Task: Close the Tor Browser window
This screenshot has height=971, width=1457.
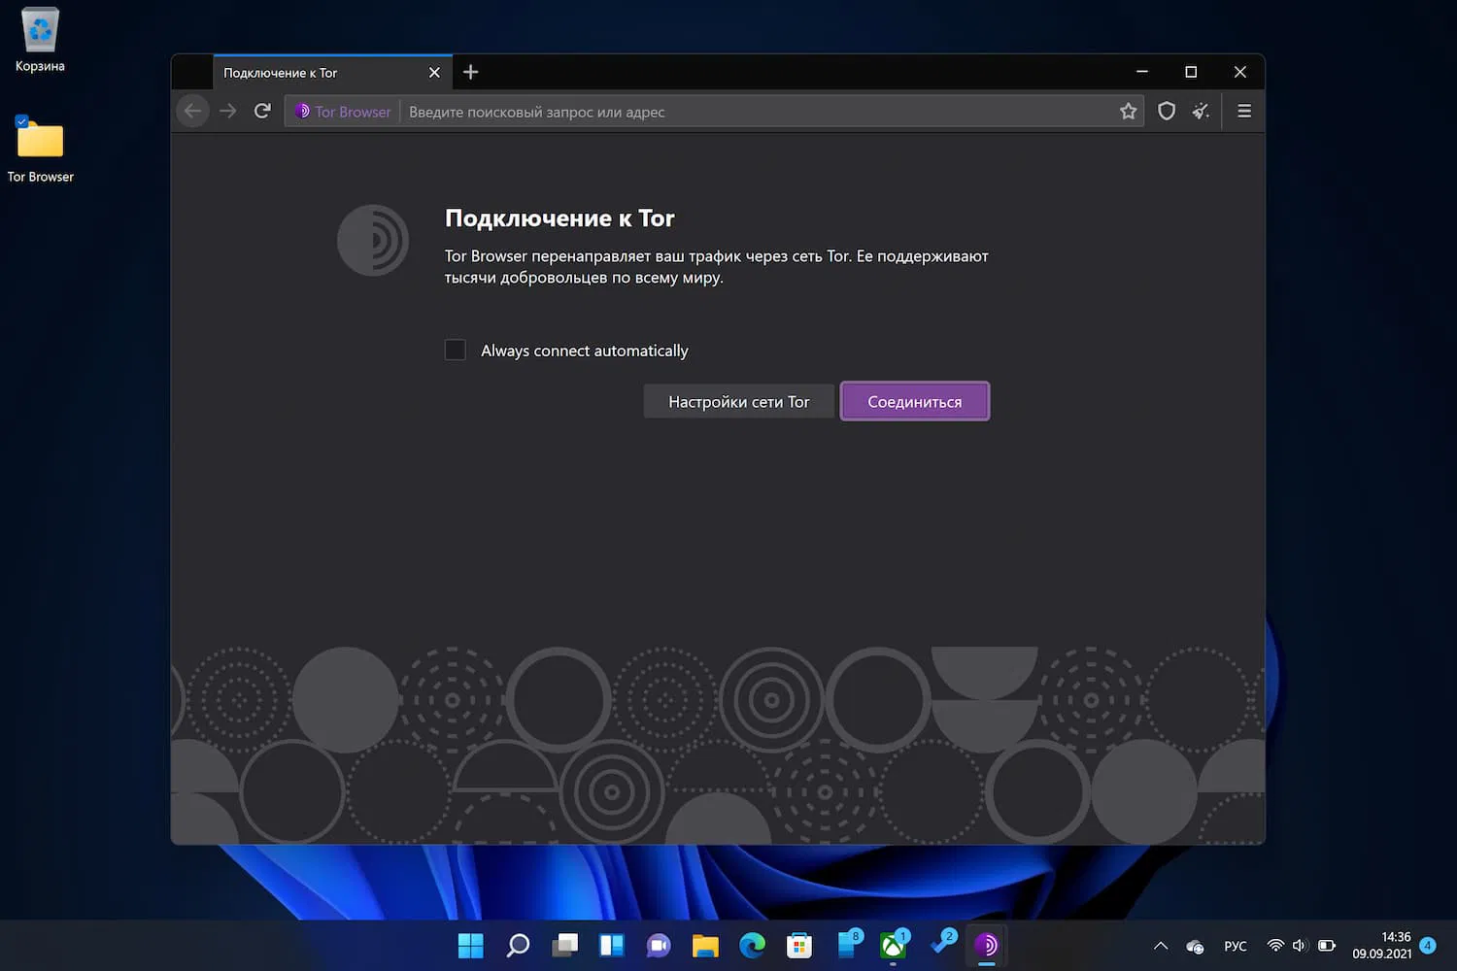Action: pos(1240,72)
